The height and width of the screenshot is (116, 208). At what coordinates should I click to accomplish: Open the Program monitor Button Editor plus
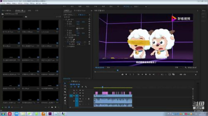tap(196, 75)
